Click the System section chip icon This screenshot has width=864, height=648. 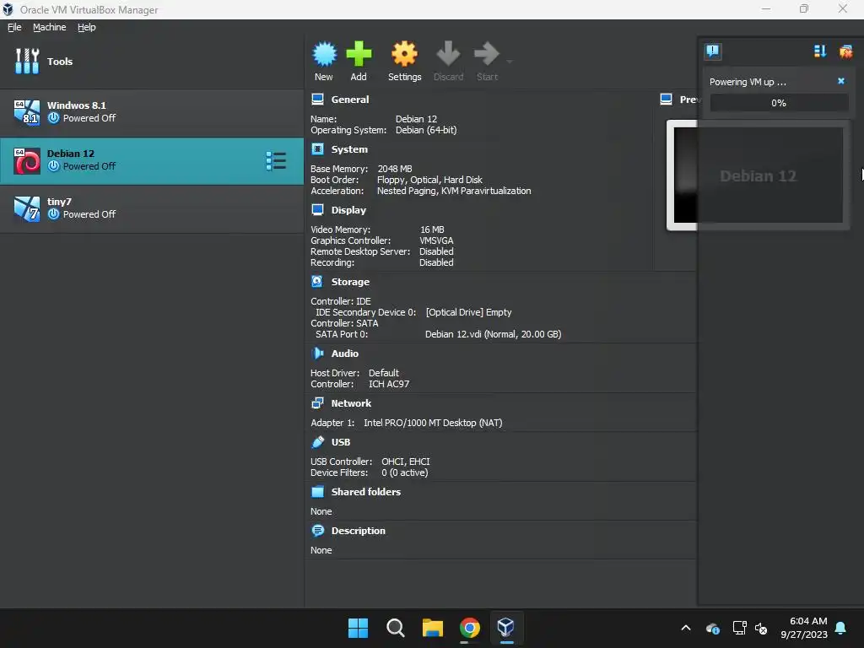pyautogui.click(x=317, y=149)
